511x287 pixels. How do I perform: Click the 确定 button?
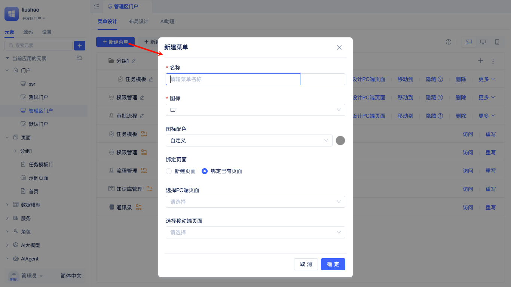point(333,264)
